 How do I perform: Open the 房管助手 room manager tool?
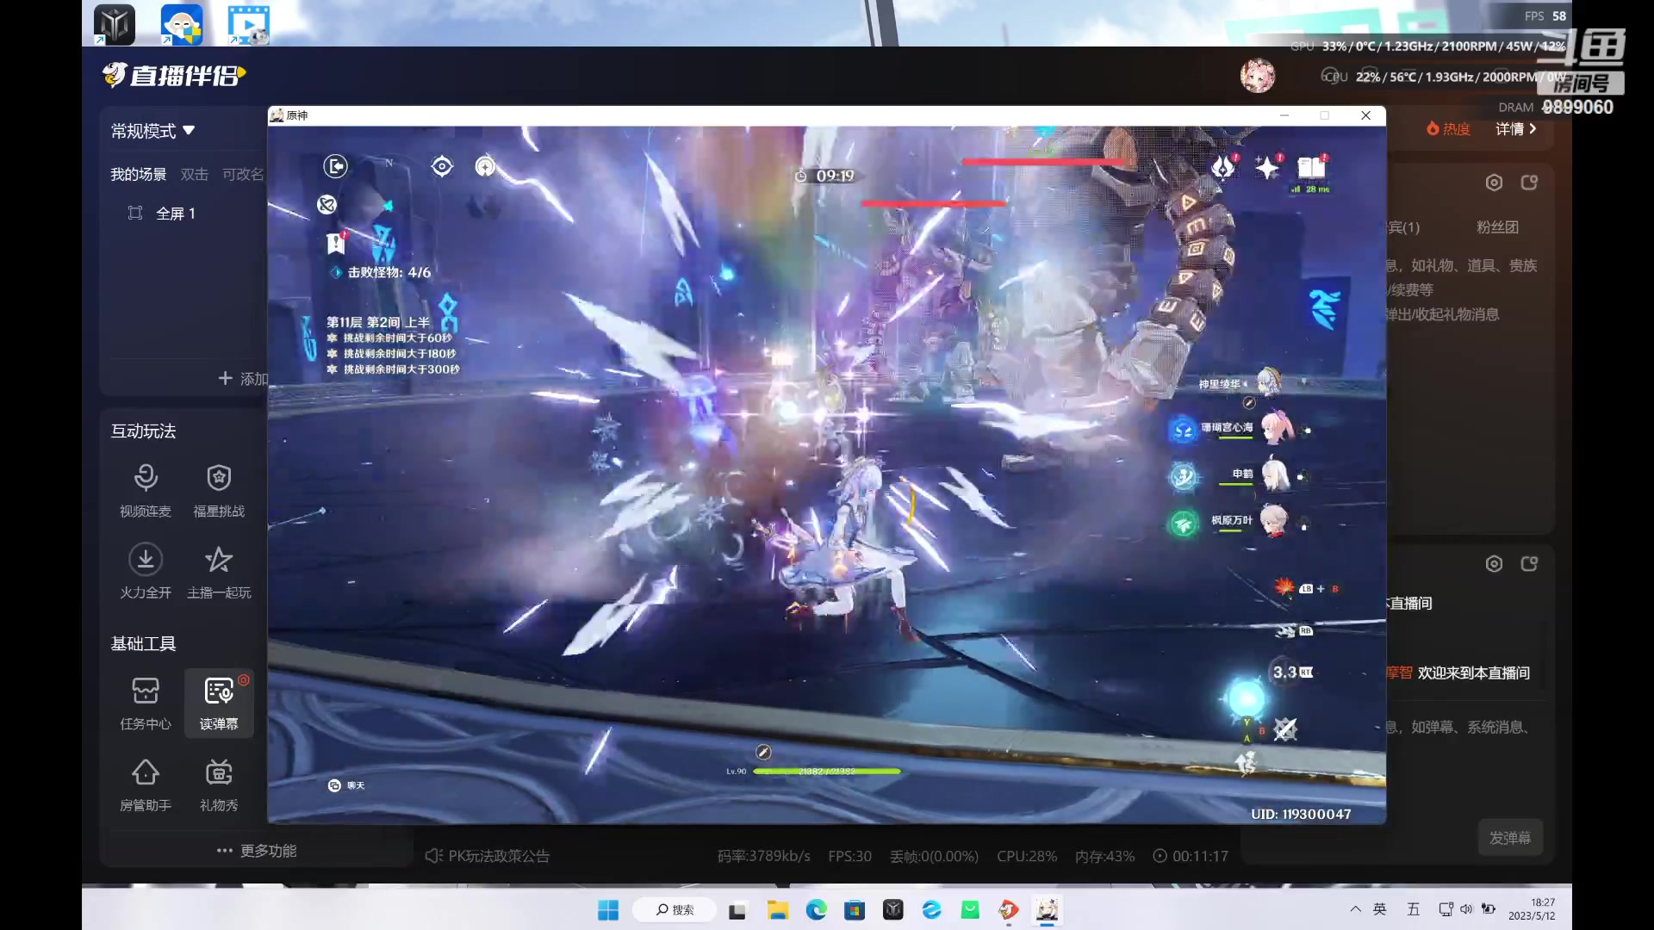click(146, 784)
